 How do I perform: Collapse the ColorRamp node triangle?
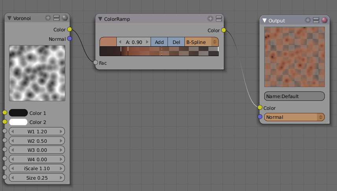(100, 19)
